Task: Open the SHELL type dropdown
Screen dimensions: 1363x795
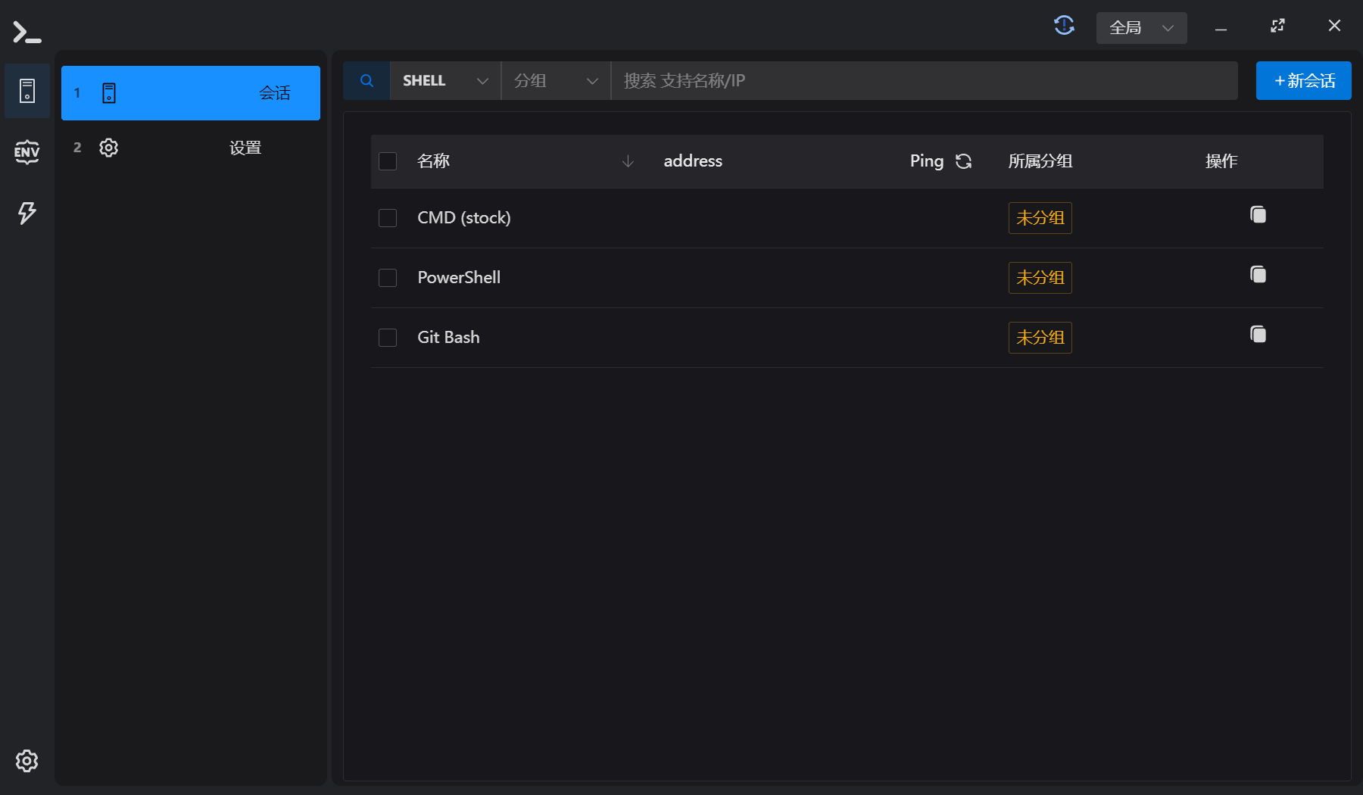Action: point(445,81)
